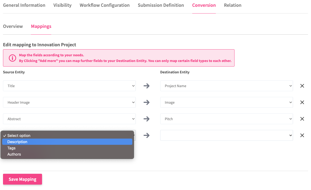311x190 pixels.
Task: Go to the Submission Definition tab
Action: pos(161,5)
